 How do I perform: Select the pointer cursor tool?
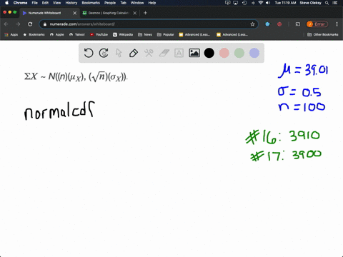pos(119,53)
